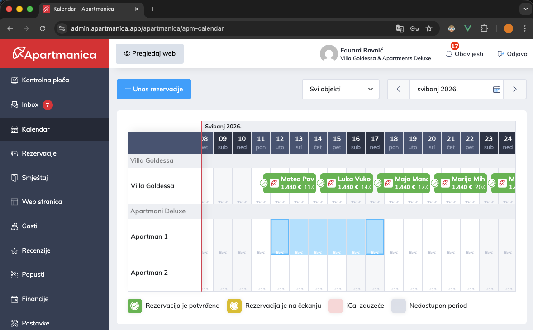This screenshot has width=533, height=330.
Task: Open Gosti from sidebar
Action: pyautogui.click(x=54, y=226)
